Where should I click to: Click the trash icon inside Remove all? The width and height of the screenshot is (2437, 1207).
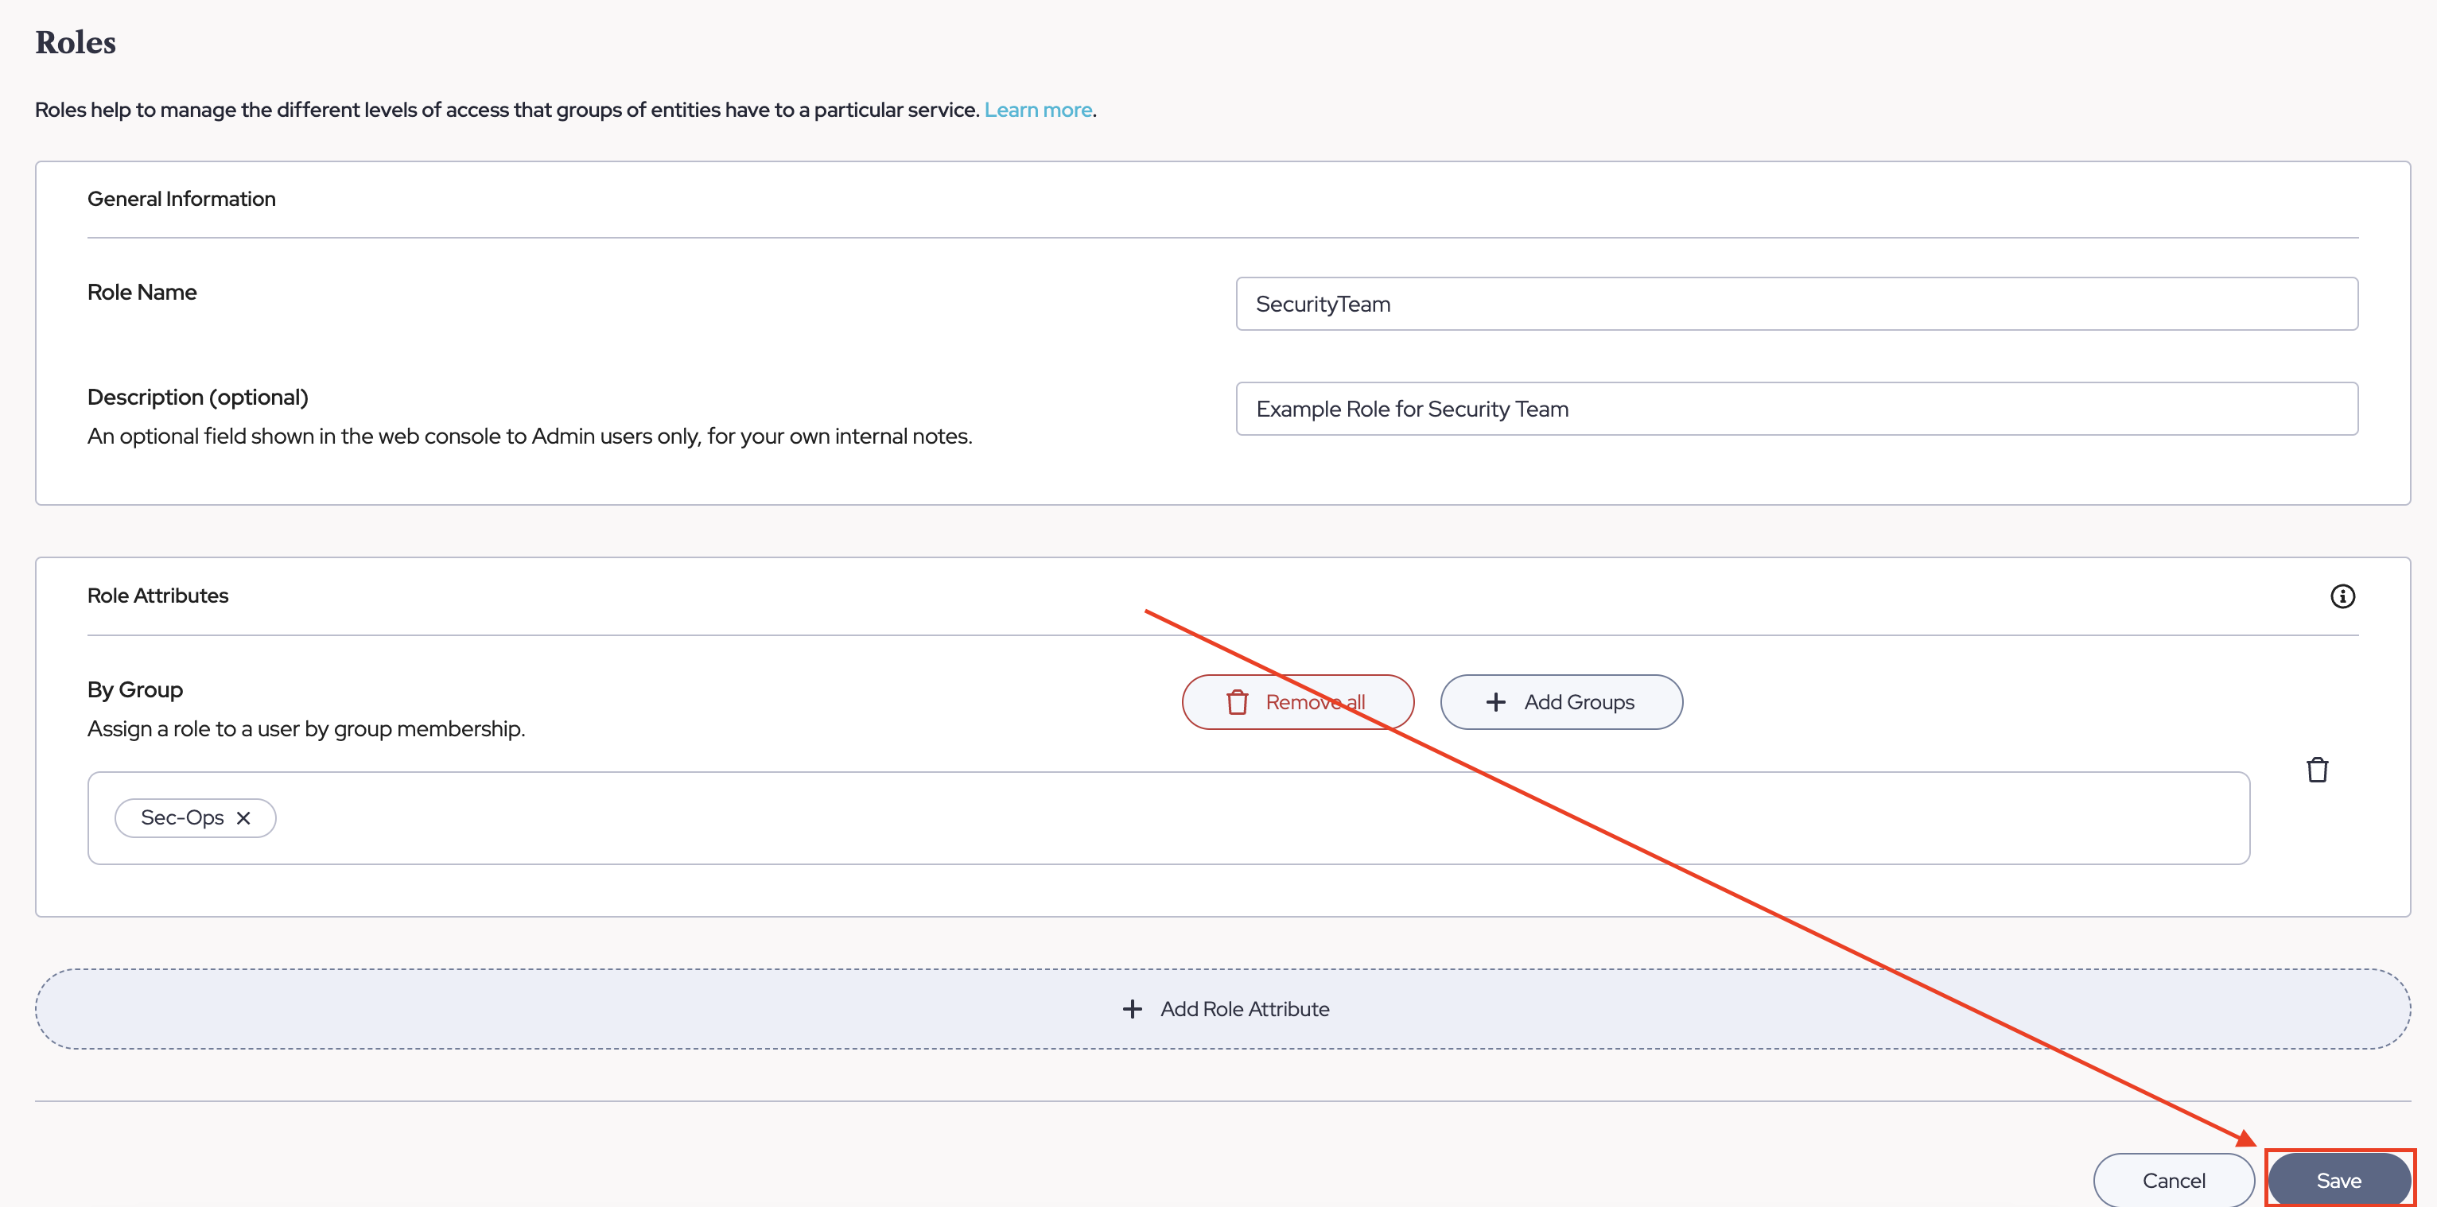coord(1237,702)
